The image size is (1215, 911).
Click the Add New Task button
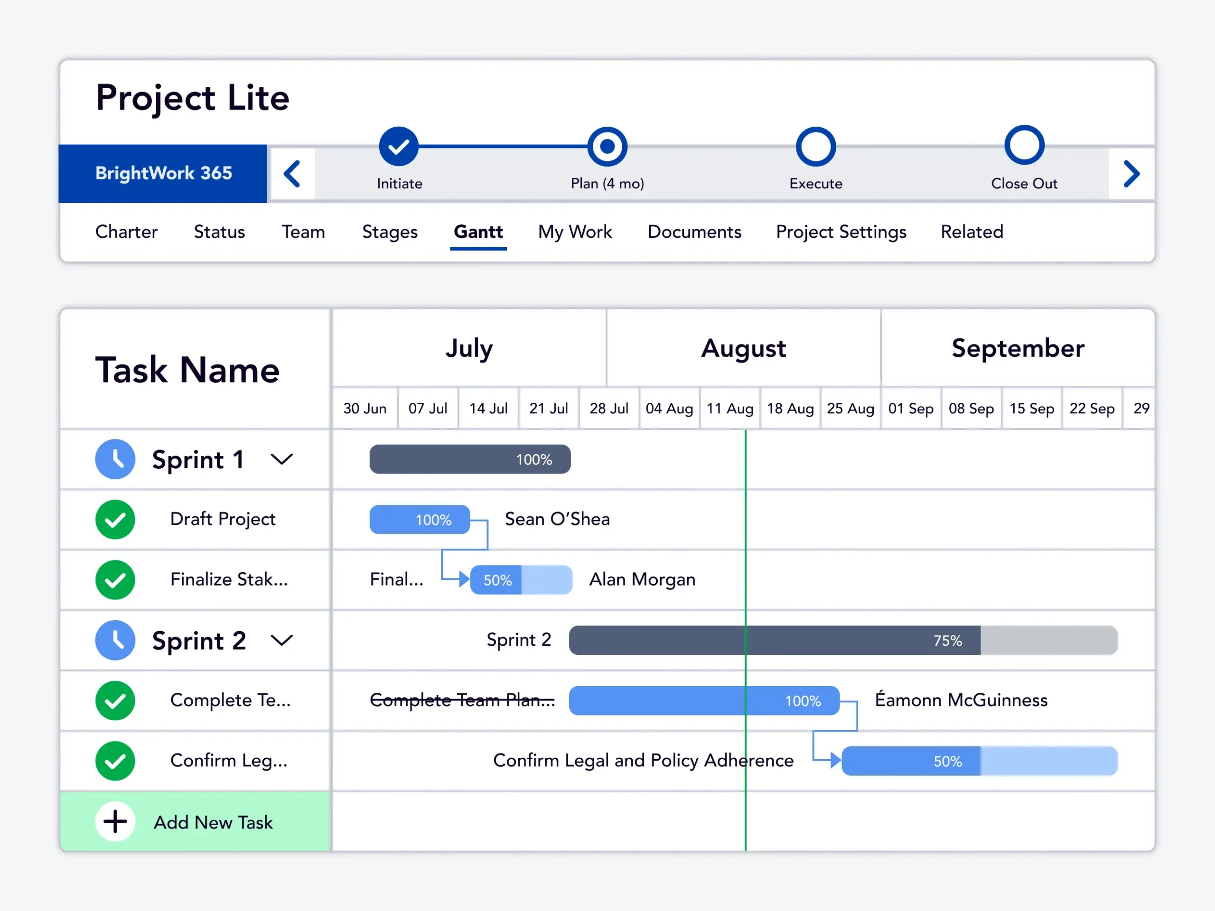tap(213, 822)
